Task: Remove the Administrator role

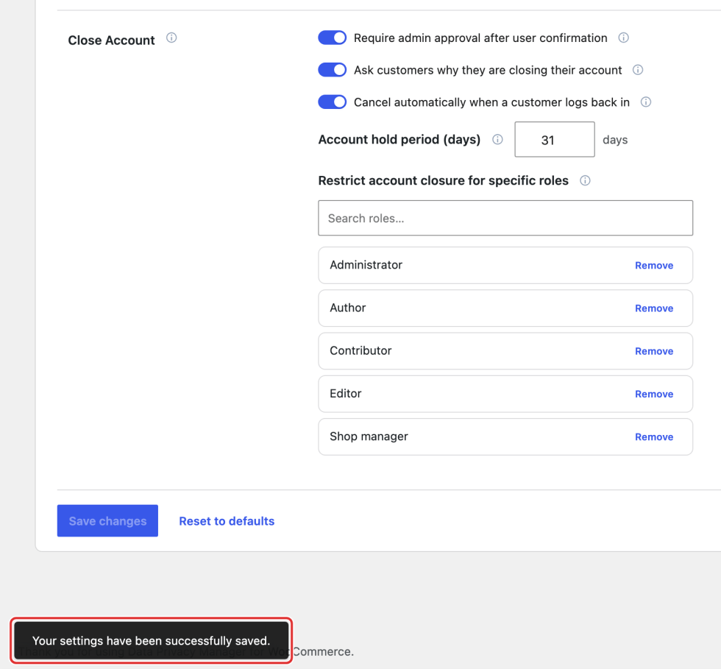Action: point(654,266)
